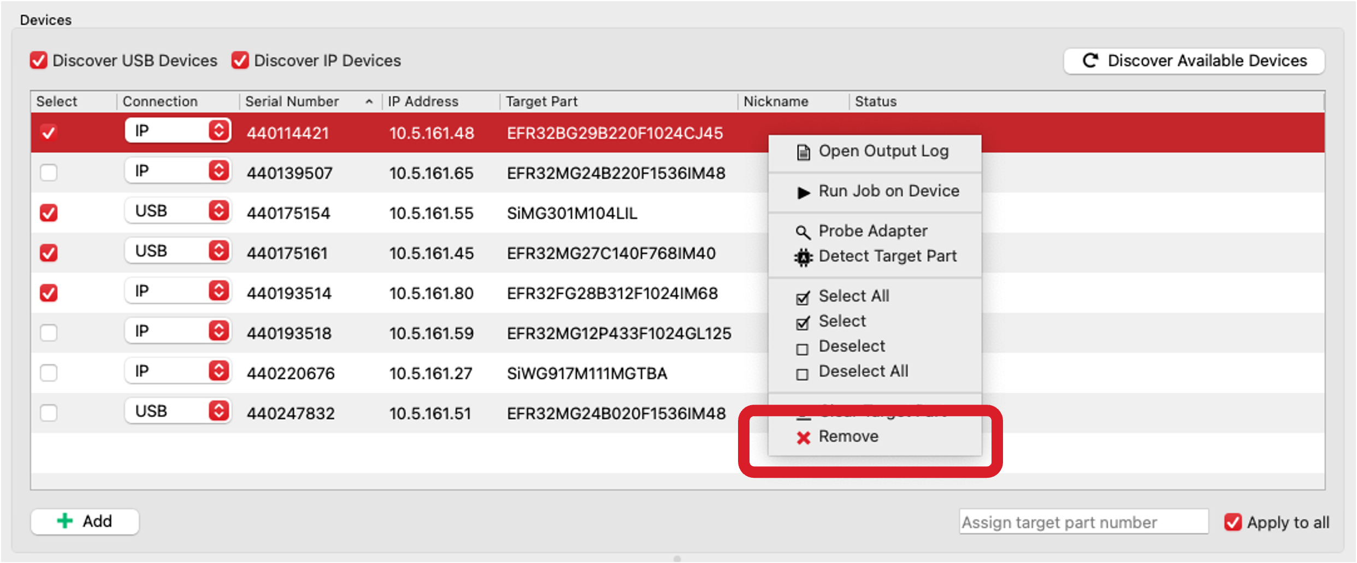Click the green plus icon on Add button

(x=65, y=520)
